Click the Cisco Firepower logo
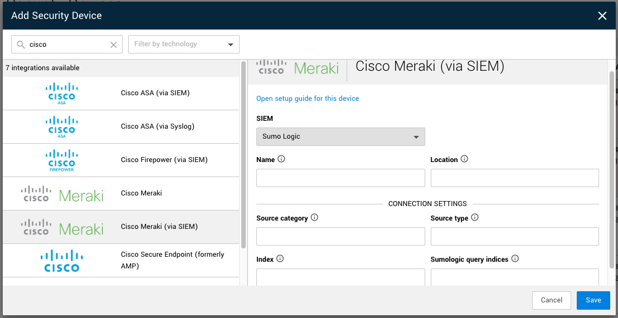618x318 pixels. click(61, 160)
